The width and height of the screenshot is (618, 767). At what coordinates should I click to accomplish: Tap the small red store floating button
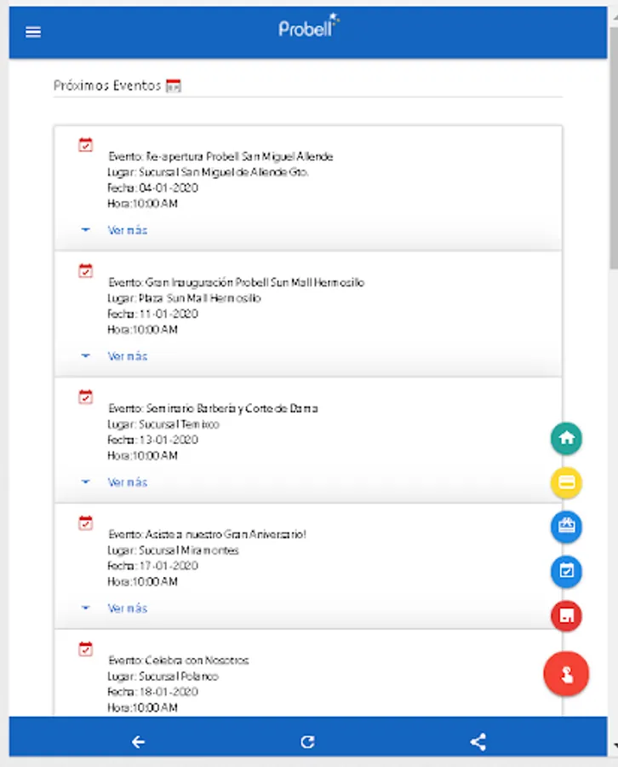pyautogui.click(x=566, y=615)
